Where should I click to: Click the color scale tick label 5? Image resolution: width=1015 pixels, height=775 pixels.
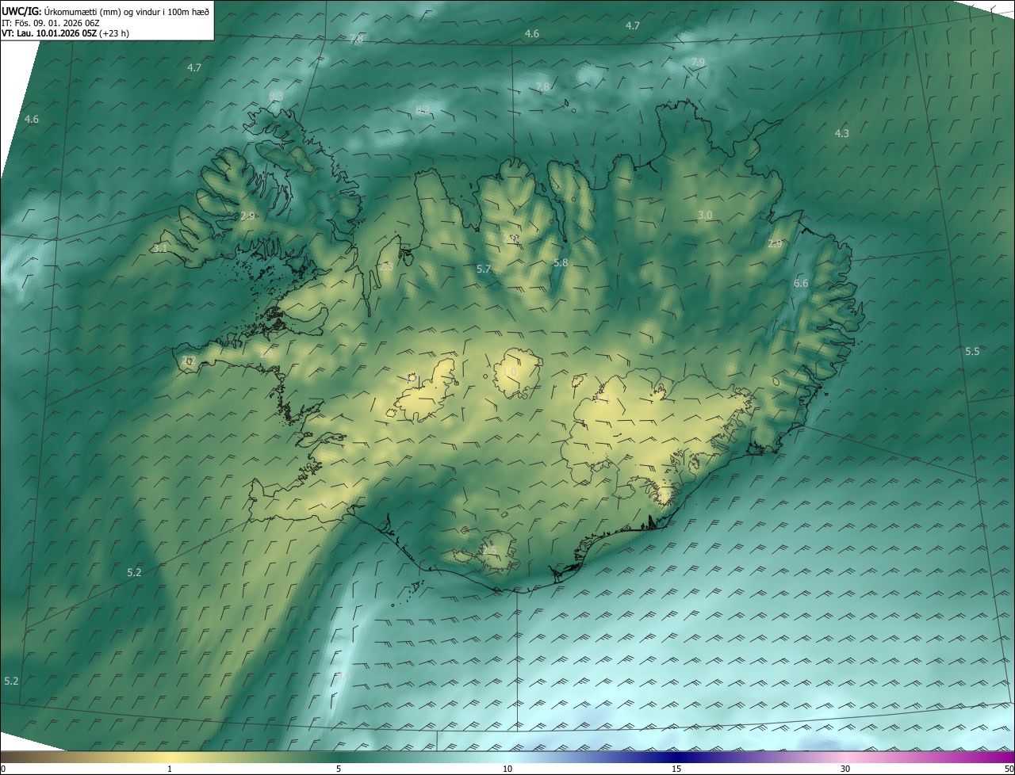339,769
